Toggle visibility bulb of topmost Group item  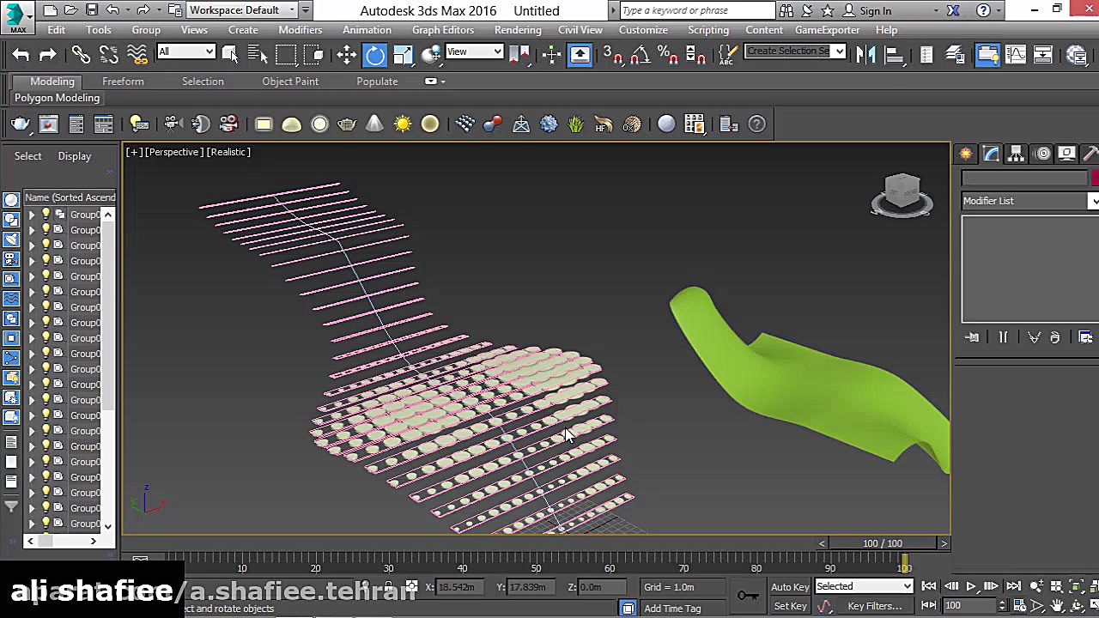tap(46, 215)
